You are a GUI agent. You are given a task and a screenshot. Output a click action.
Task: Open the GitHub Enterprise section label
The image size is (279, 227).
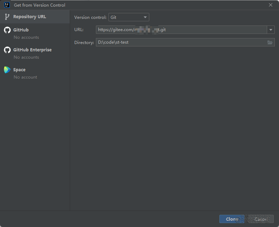click(32, 50)
